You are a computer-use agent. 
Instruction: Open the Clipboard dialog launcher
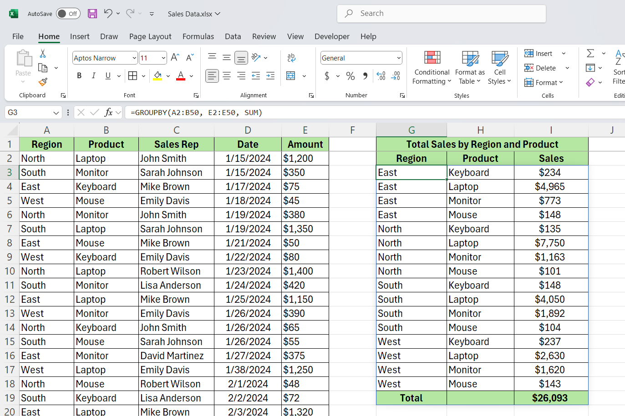(63, 95)
